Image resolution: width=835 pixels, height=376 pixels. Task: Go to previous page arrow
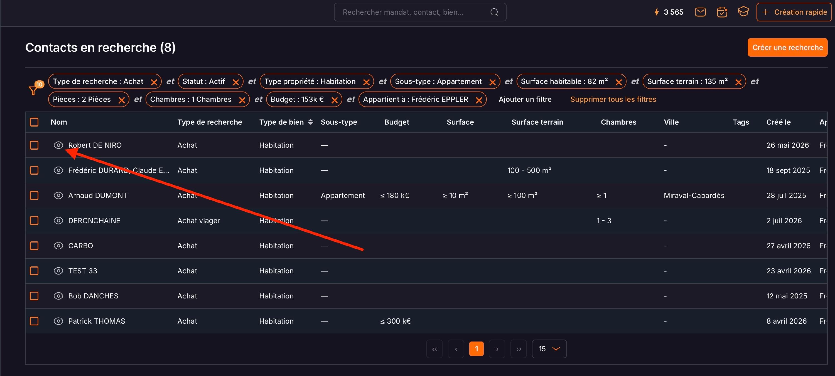click(456, 349)
